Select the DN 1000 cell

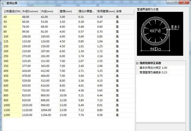12,105
